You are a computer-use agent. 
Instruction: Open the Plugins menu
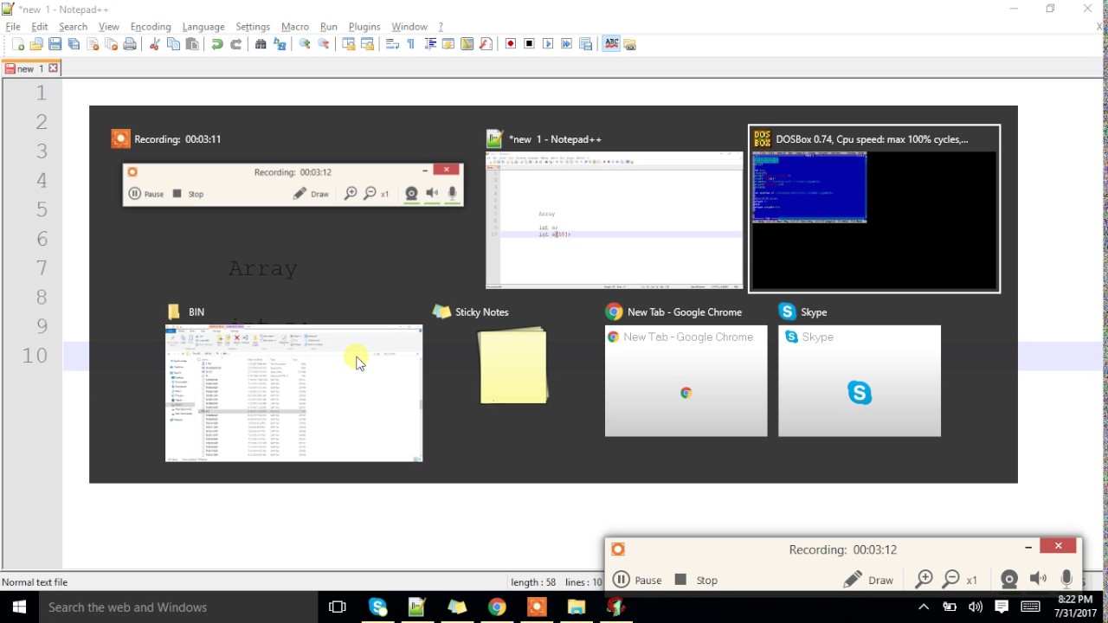364,27
